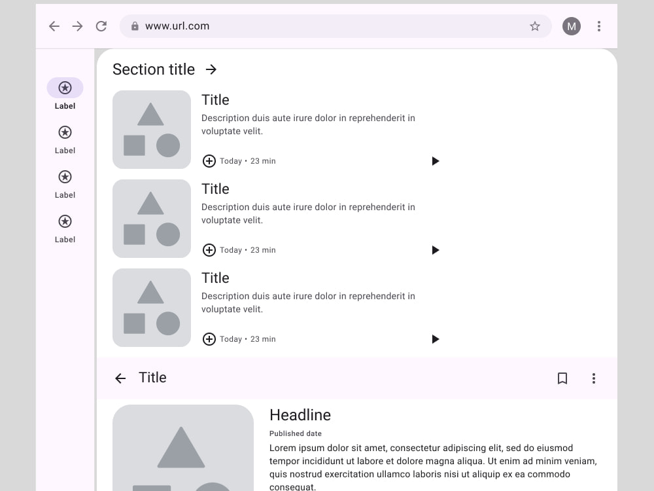Image resolution: width=654 pixels, height=491 pixels.
Task: Add the second Title item using the plus circle
Action: pos(209,249)
